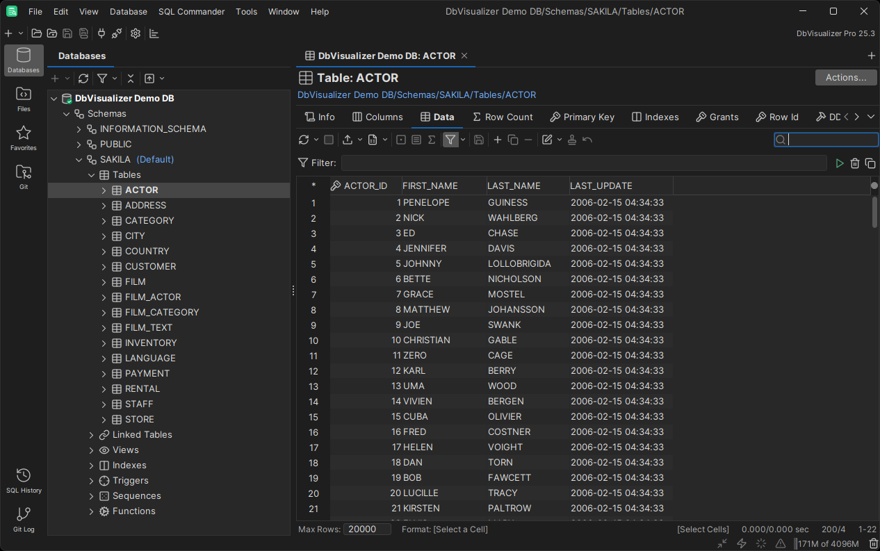Reload the ACTOR table data grid
Screen dimensions: 880x551
[x=304, y=140]
